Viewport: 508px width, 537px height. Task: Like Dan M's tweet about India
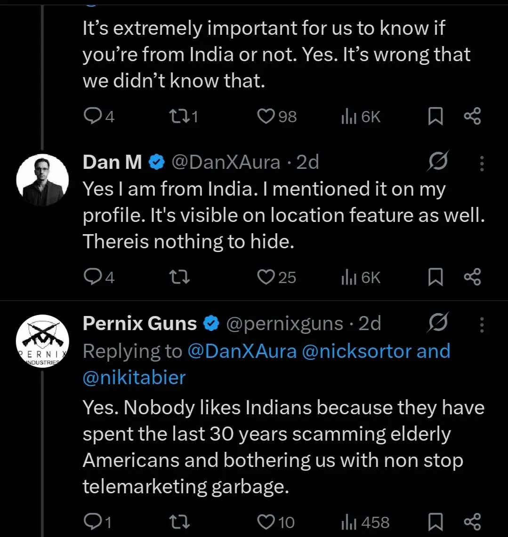click(266, 277)
